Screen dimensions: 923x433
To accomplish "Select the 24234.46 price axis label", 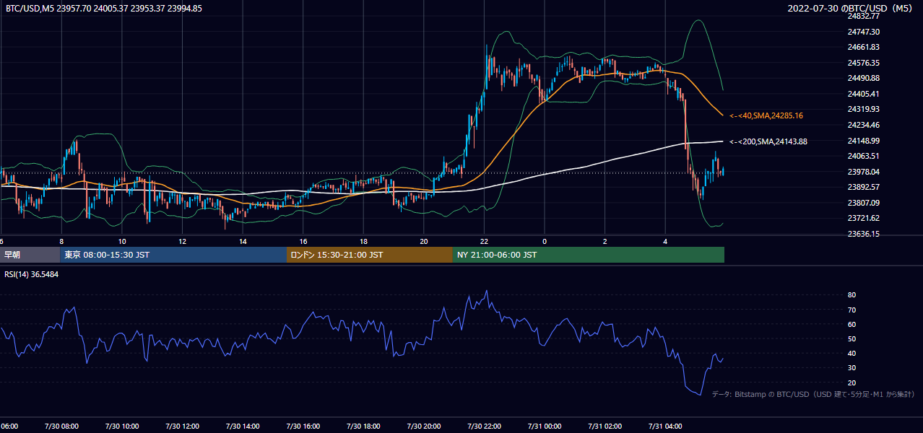I will point(863,125).
